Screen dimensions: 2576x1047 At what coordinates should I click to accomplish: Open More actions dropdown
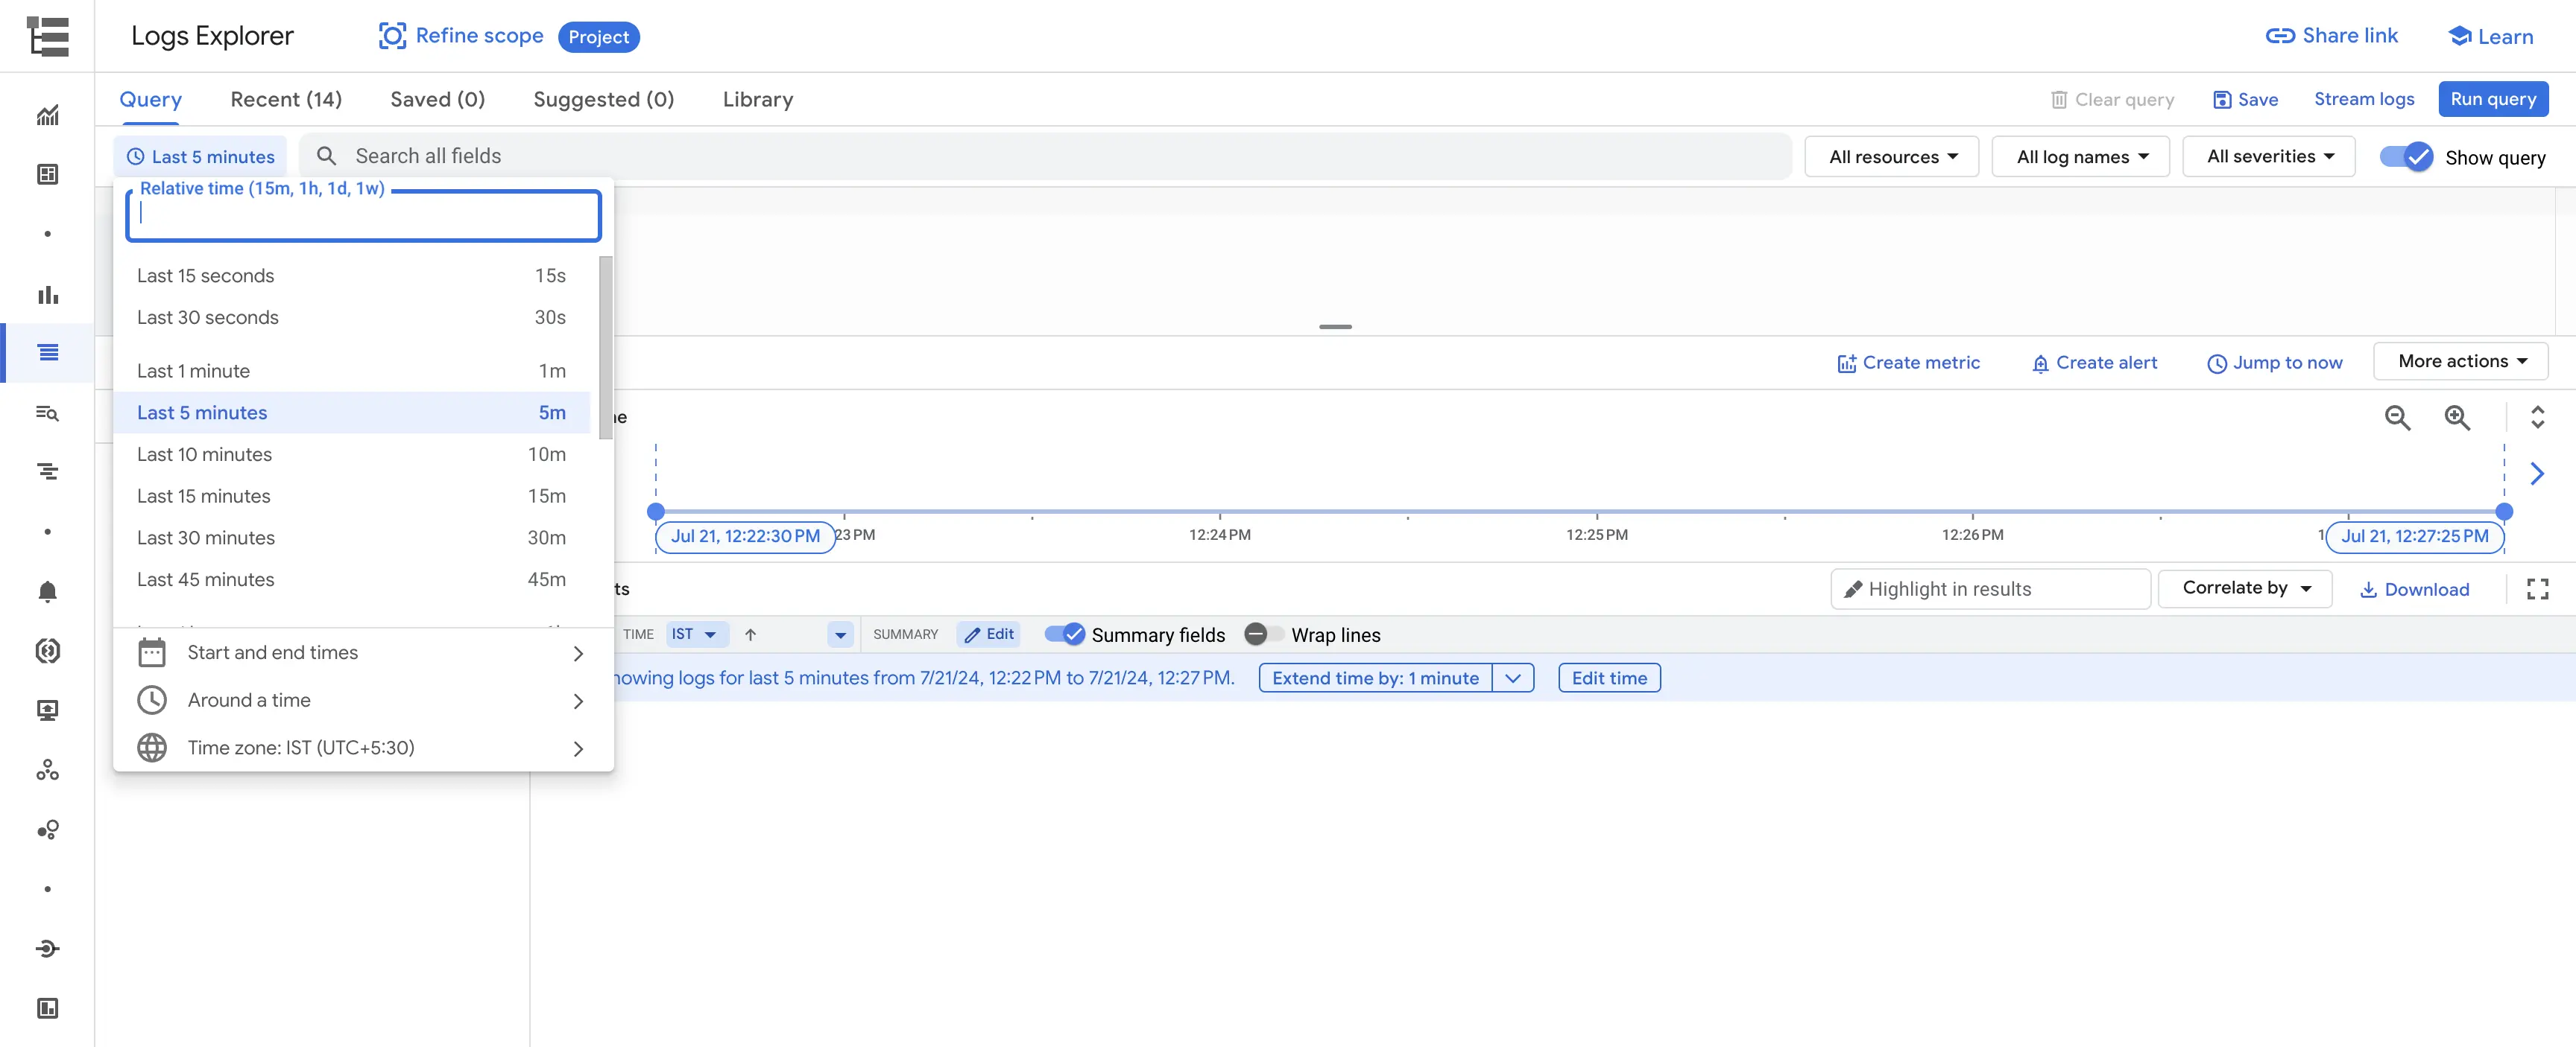tap(2460, 362)
